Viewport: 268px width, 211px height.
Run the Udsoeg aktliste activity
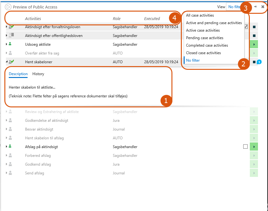[254, 44]
